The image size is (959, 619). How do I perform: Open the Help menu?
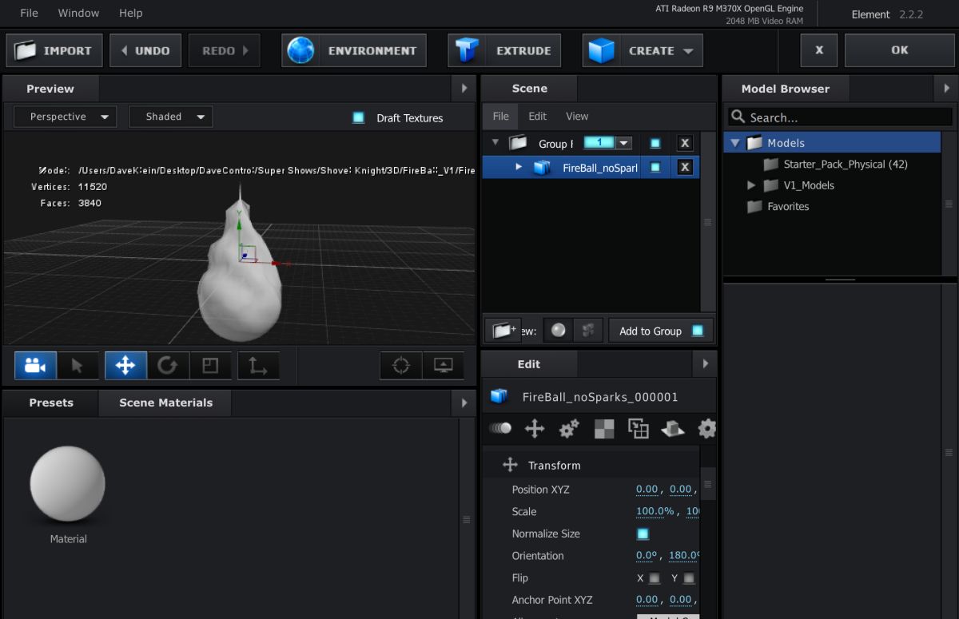[130, 13]
